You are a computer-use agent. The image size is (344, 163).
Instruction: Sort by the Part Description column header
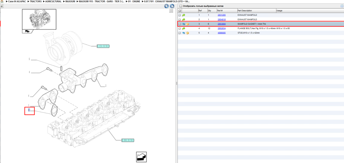tap(257, 11)
